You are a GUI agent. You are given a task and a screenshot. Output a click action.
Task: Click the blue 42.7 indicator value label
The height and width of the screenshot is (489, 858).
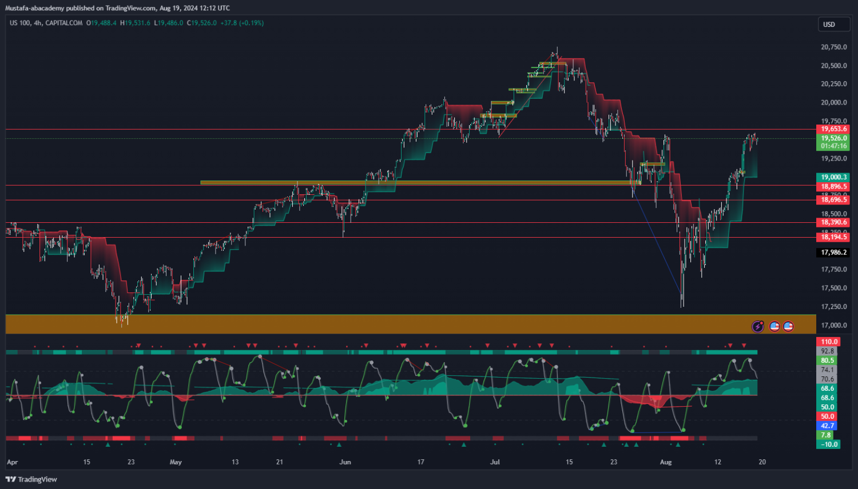(x=827, y=426)
